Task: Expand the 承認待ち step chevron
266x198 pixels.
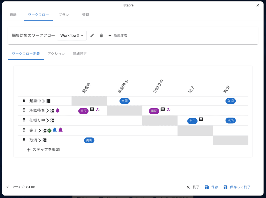Action: tap(48, 111)
